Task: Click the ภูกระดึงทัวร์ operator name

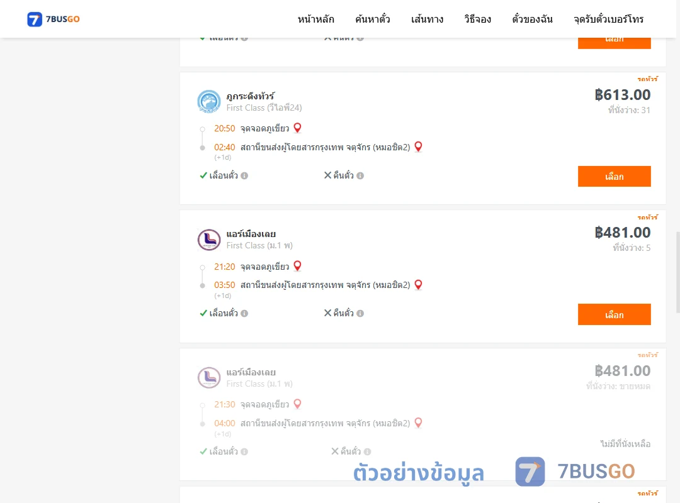Action: 250,96
